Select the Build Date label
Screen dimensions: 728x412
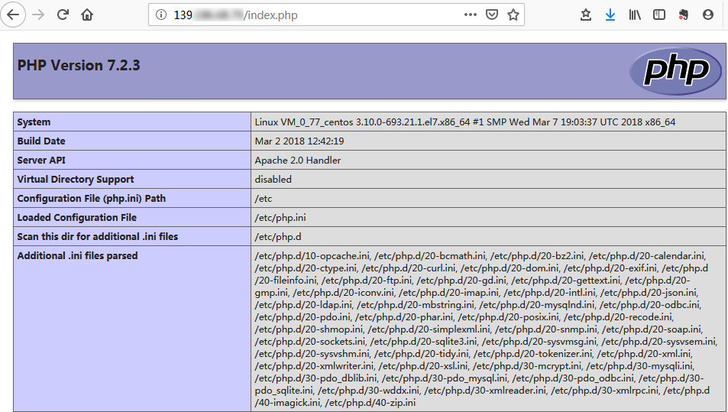point(41,141)
